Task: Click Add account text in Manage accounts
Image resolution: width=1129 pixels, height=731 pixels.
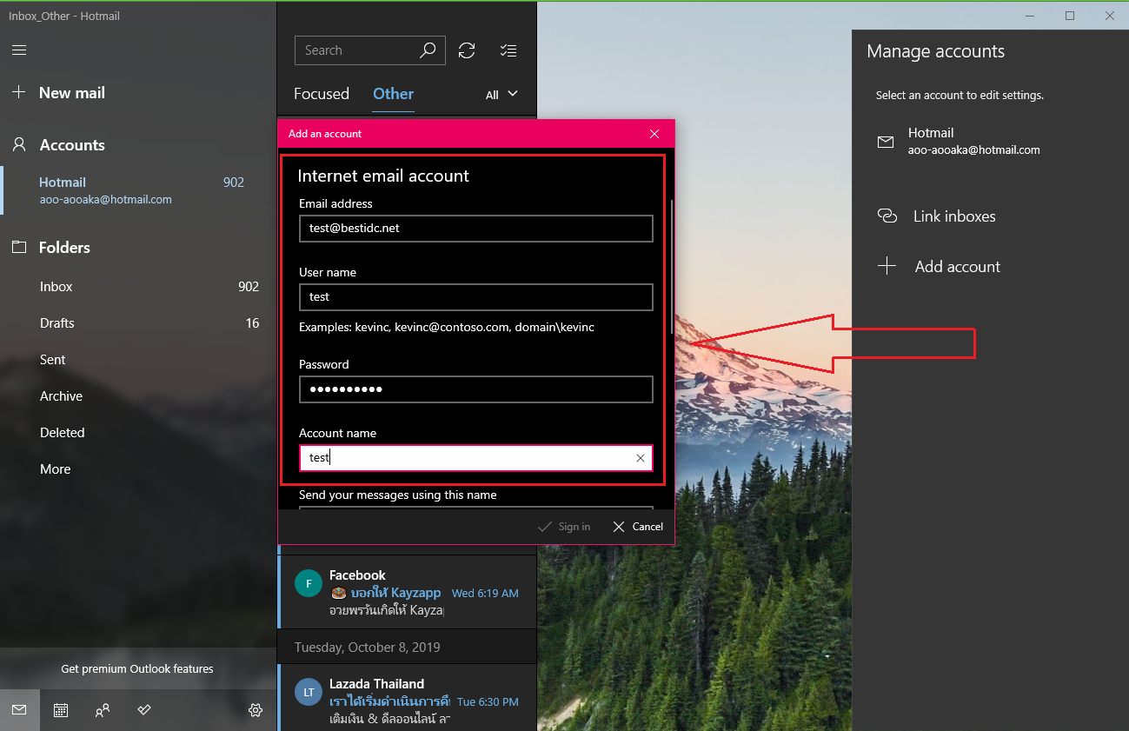Action: 958,267
